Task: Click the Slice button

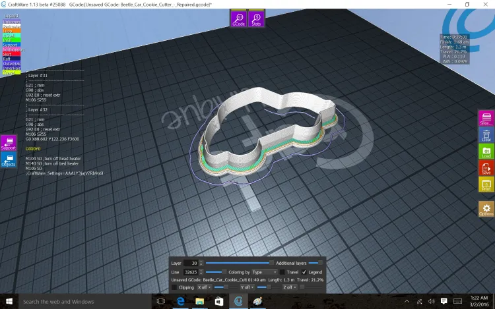Action: [486, 118]
